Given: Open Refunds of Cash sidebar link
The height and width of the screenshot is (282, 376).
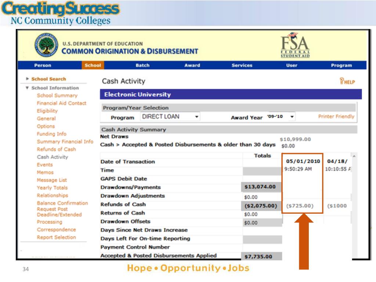Looking at the screenshot, I should click(x=56, y=149).
